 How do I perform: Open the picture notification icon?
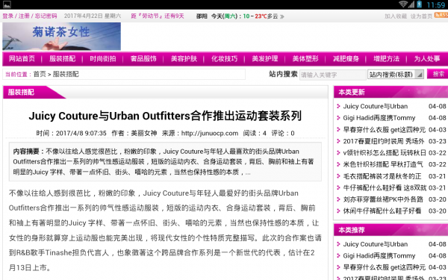tap(7, 4)
